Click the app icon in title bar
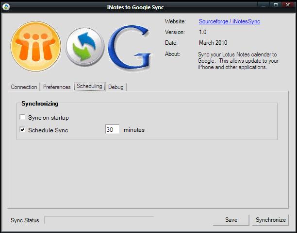This screenshot has width=297, height=233. [x=6, y=7]
